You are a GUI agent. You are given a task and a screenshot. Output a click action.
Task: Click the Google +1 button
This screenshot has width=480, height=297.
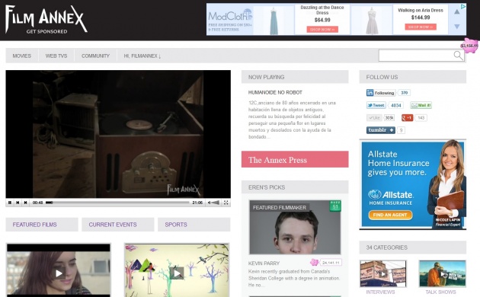pyautogui.click(x=408, y=118)
